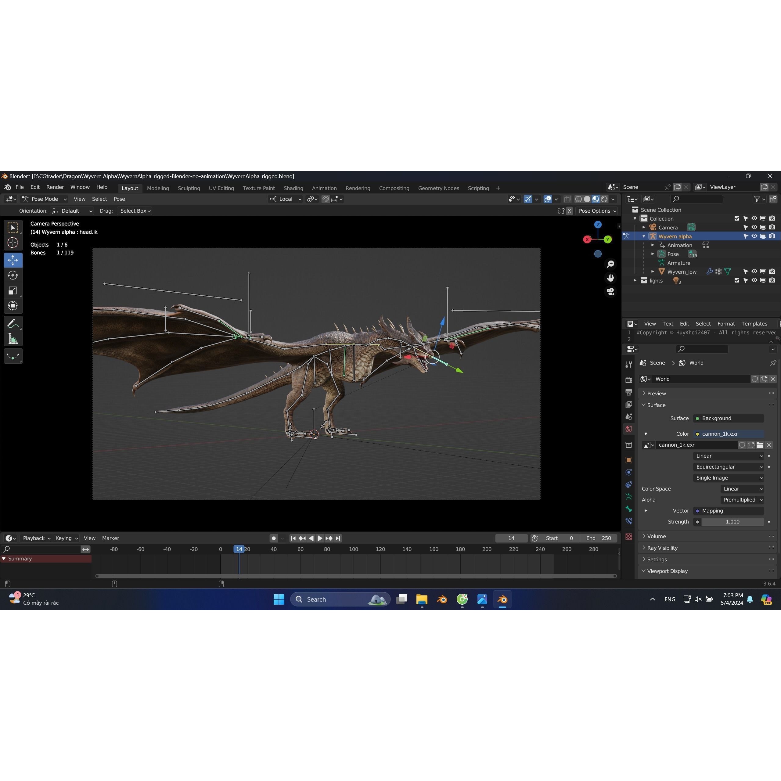Switch to the Sculpting workspace tab
The height and width of the screenshot is (781, 781).
(x=189, y=188)
